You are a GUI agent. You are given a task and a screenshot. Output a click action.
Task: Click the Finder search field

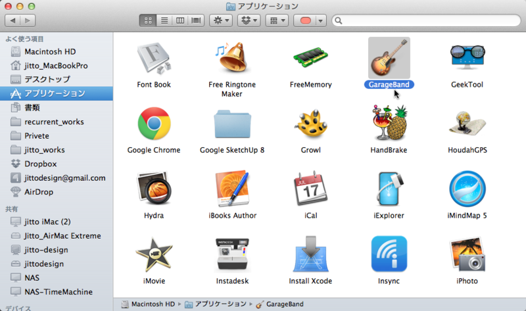click(426, 20)
